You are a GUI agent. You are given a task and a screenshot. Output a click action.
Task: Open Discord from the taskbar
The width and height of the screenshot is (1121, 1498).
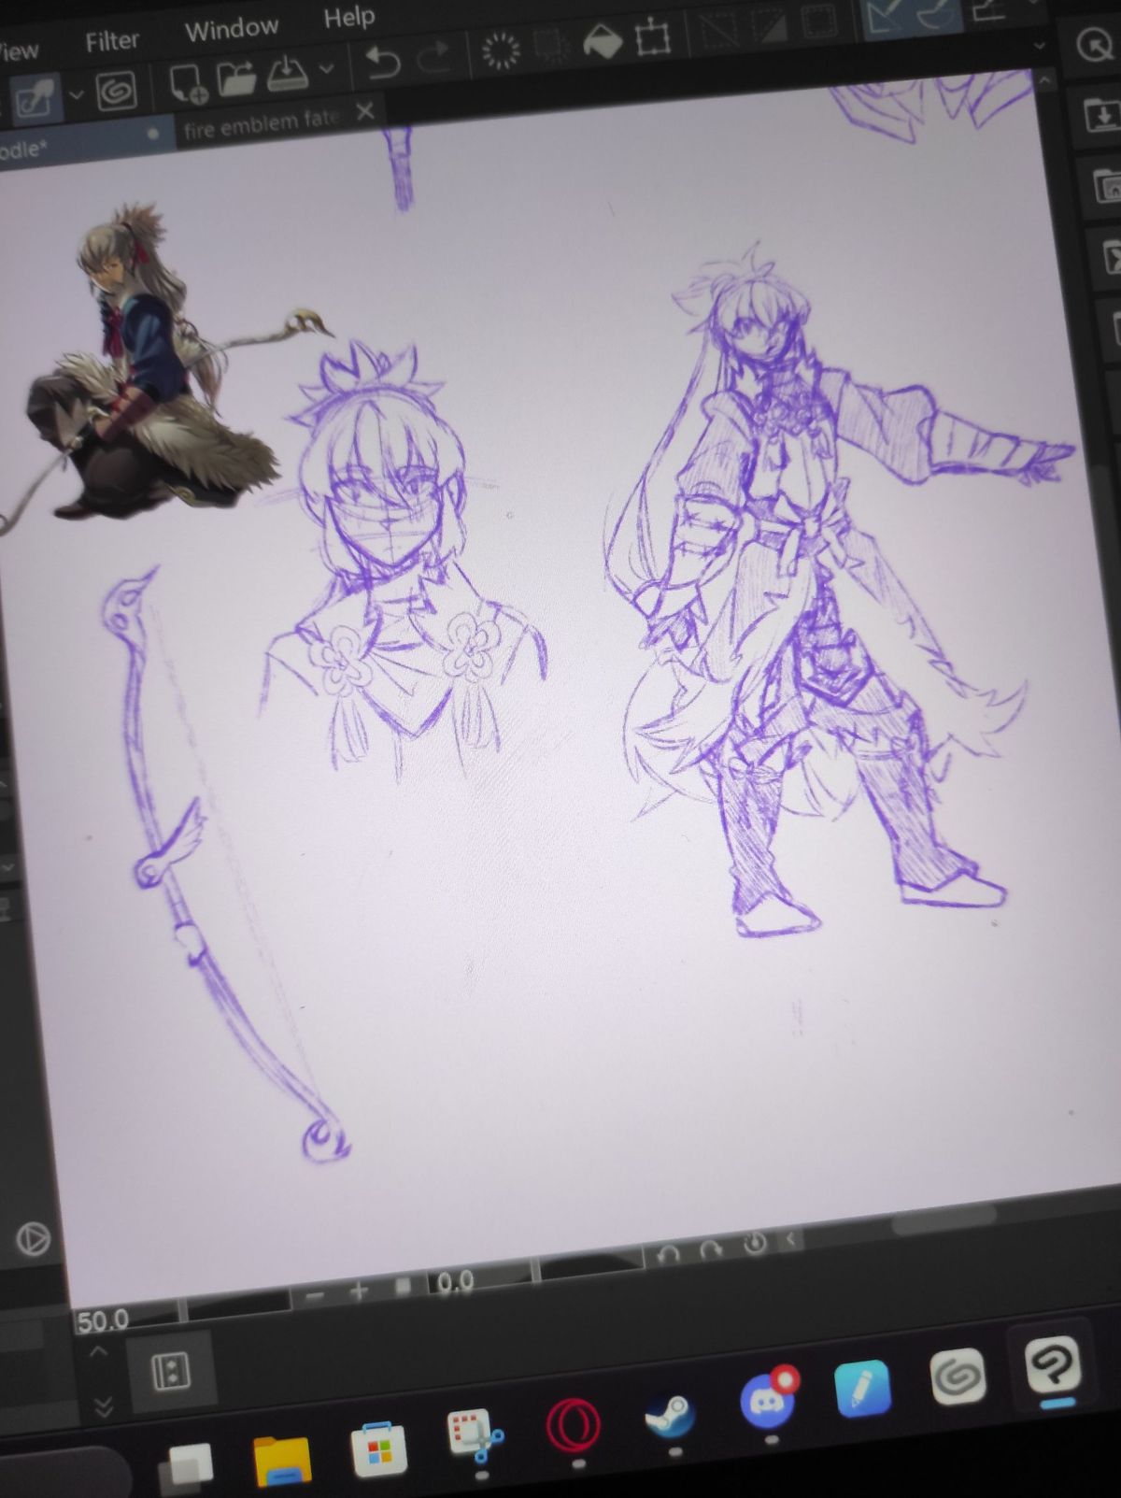click(x=768, y=1399)
